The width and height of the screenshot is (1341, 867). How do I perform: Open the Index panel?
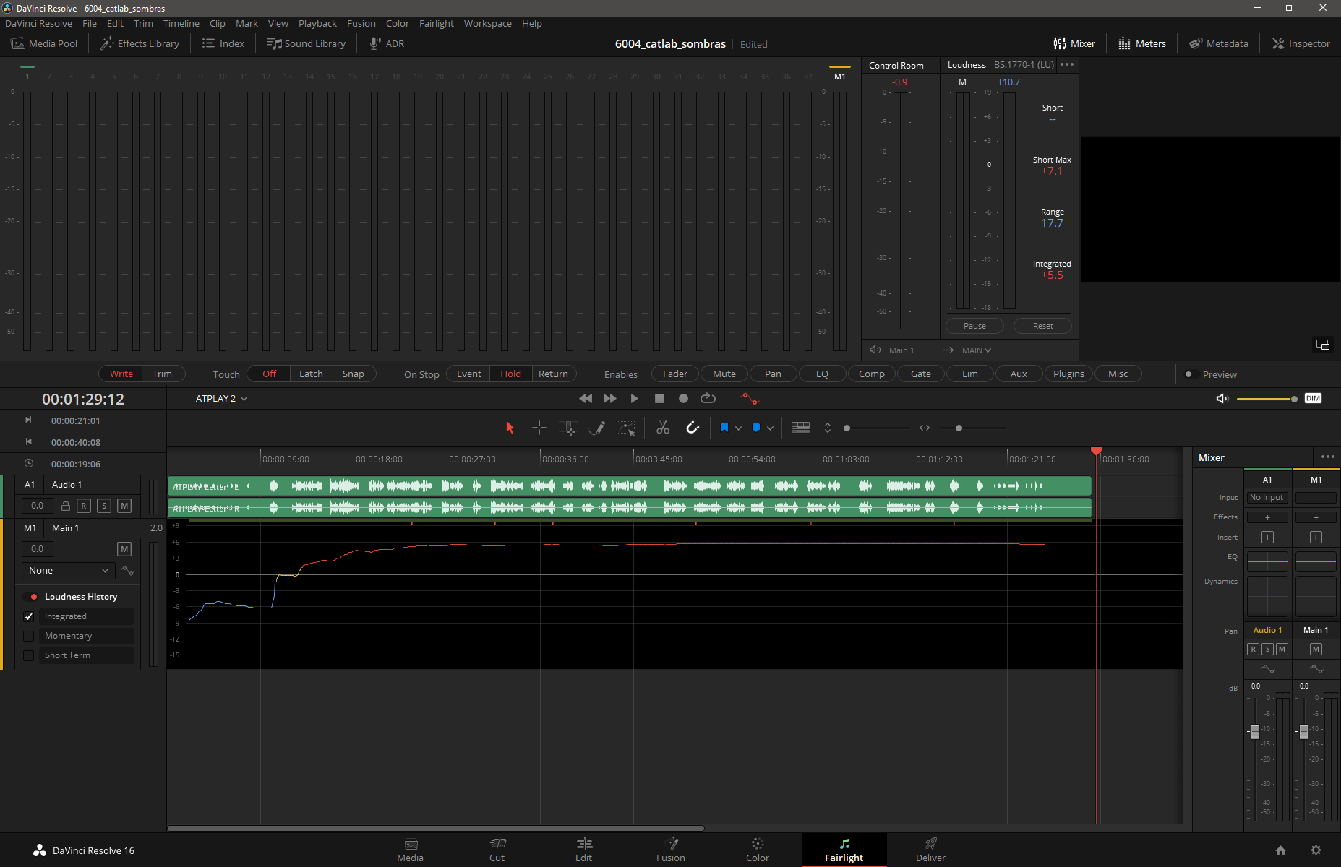point(223,43)
